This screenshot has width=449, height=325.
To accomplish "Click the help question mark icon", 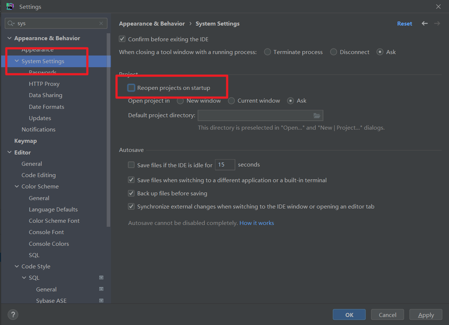I will tap(13, 314).
